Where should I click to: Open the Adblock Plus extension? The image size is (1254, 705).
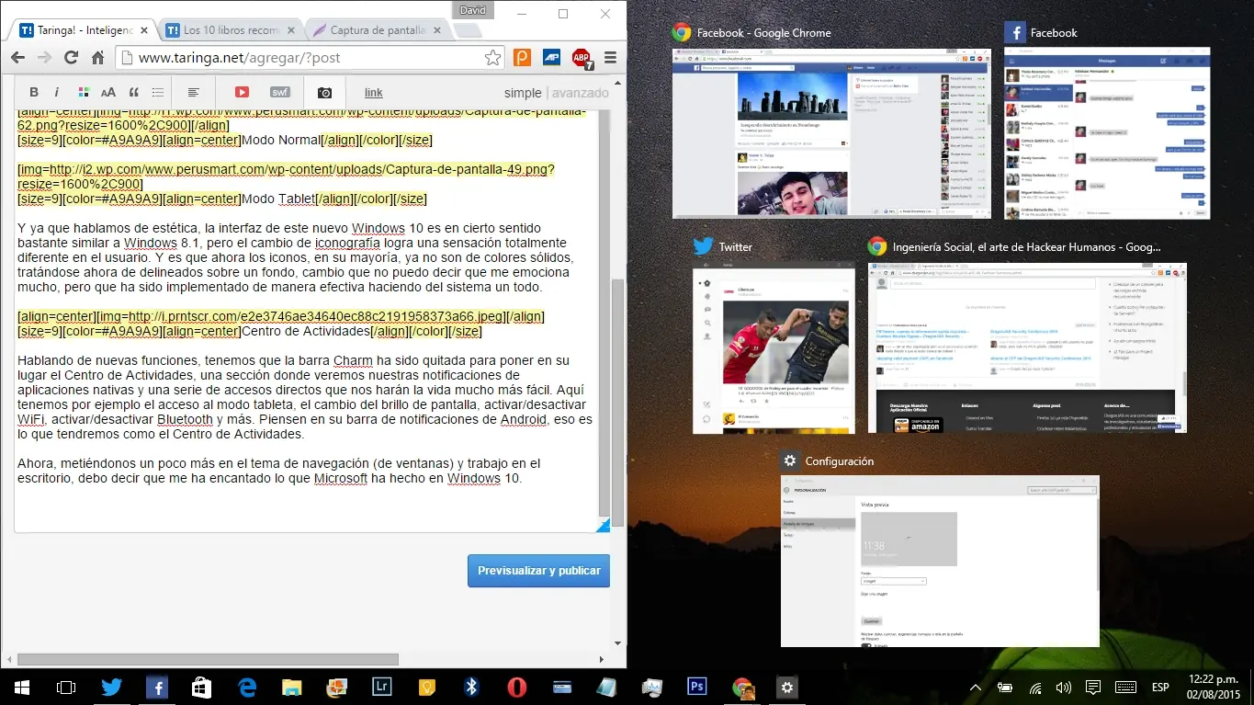pyautogui.click(x=582, y=59)
